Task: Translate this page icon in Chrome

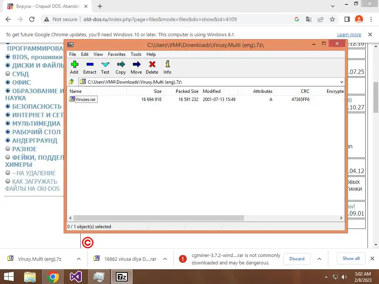Action: point(308,19)
